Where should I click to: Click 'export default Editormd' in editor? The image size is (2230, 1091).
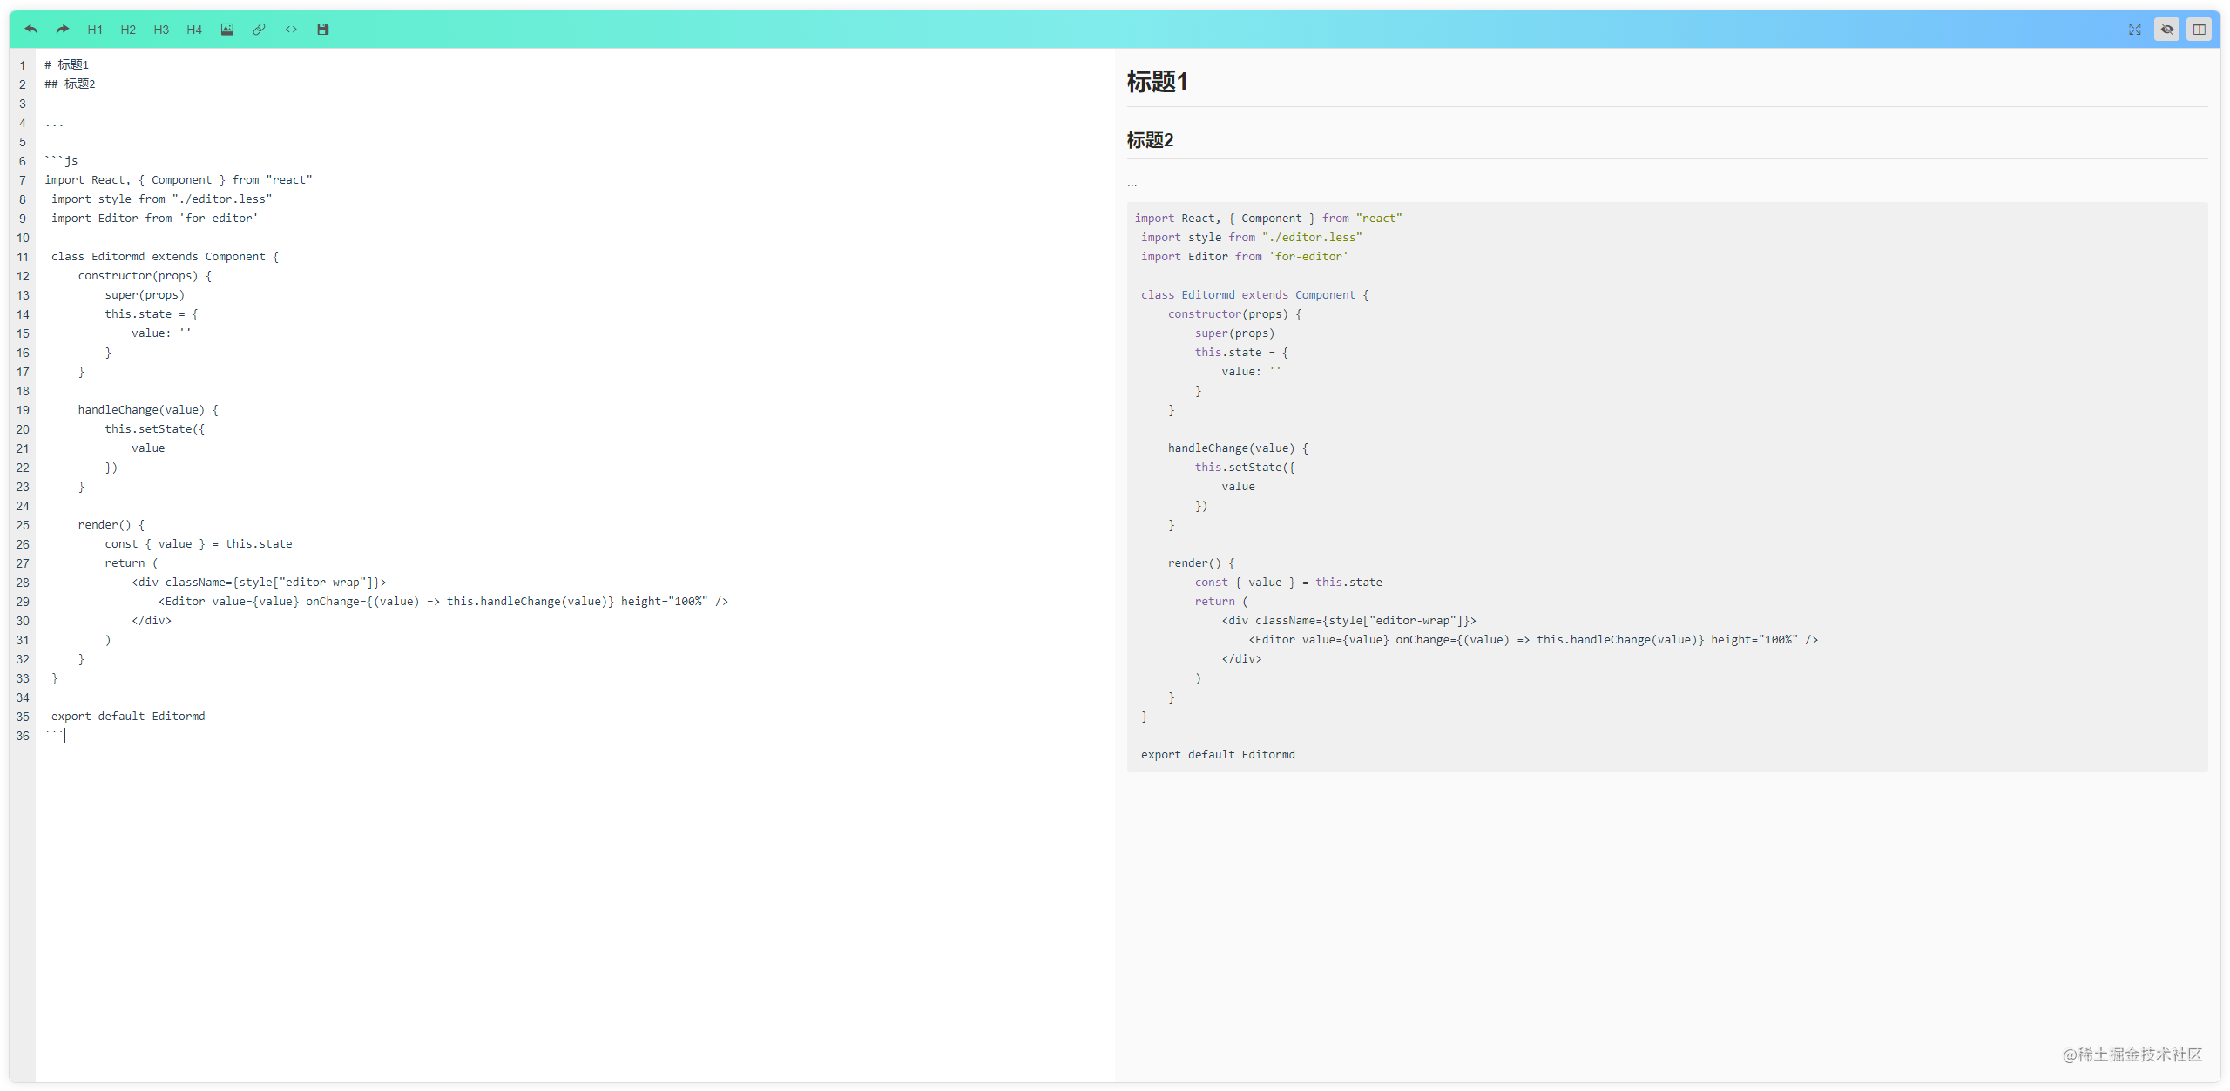point(128,717)
